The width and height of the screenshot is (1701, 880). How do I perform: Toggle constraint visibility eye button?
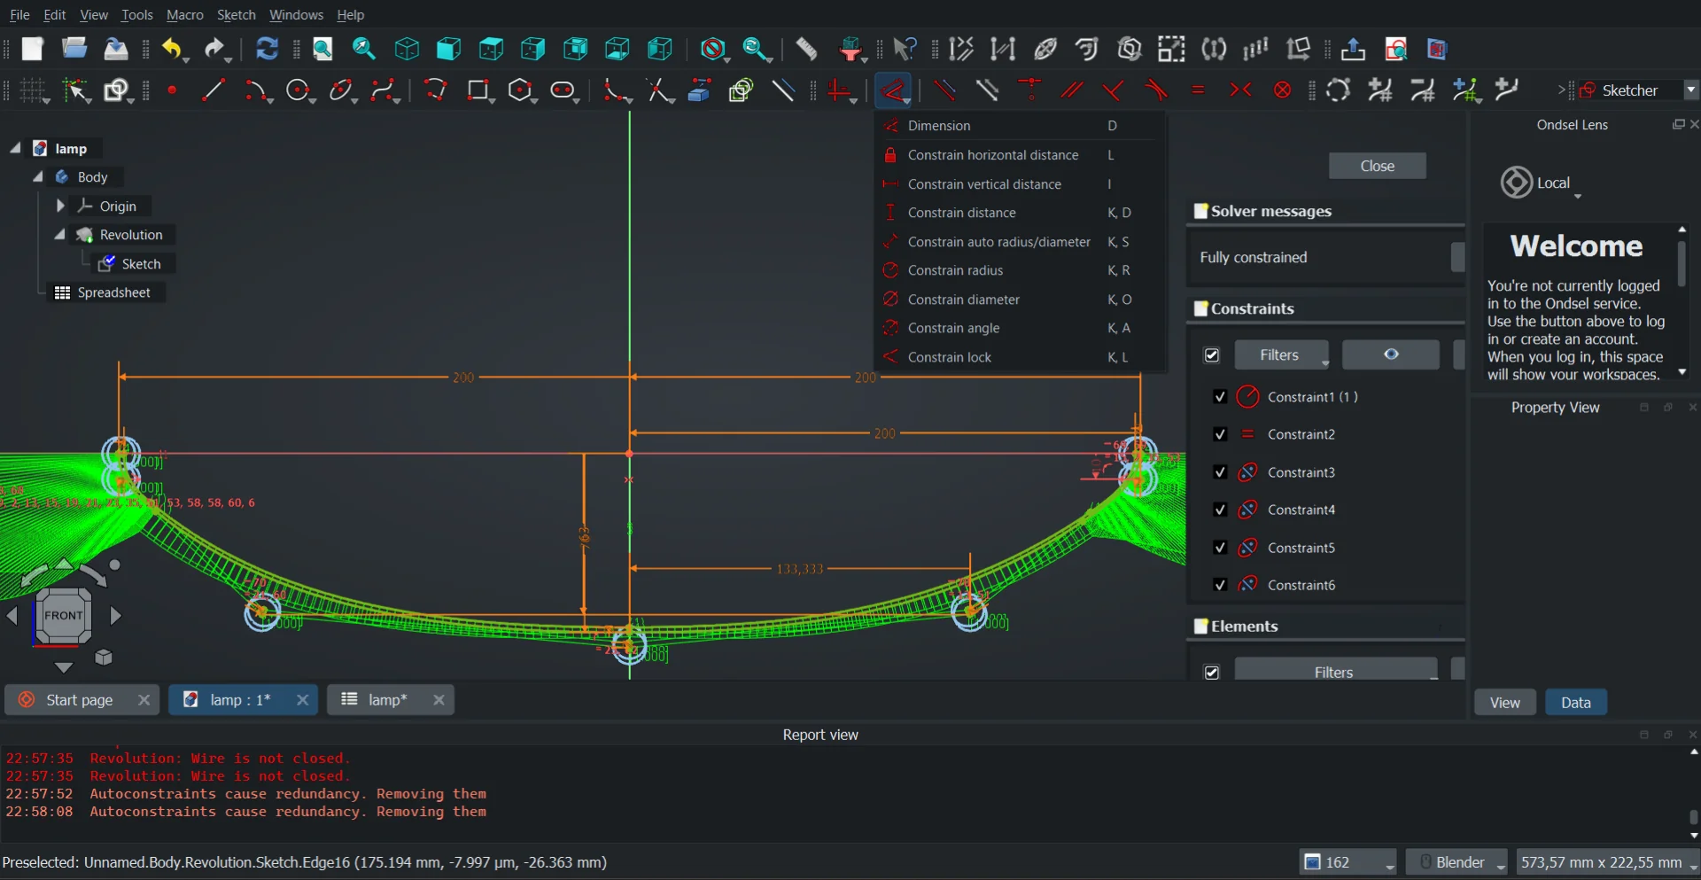click(1390, 354)
